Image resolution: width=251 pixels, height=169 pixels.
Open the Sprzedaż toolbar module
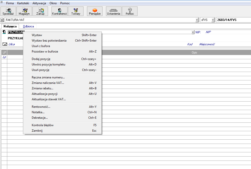coord(8,11)
